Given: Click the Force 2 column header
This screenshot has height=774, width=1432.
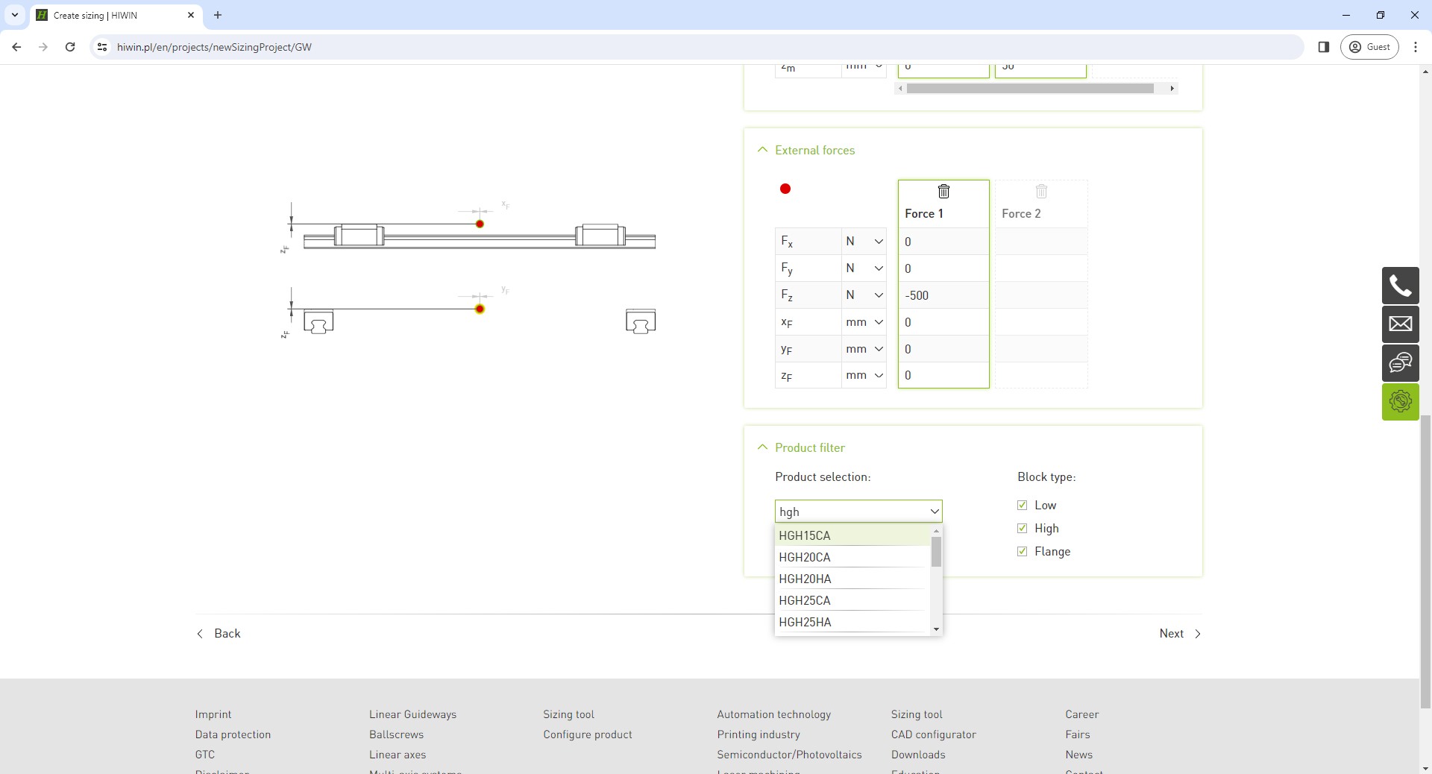Looking at the screenshot, I should pos(1021,214).
